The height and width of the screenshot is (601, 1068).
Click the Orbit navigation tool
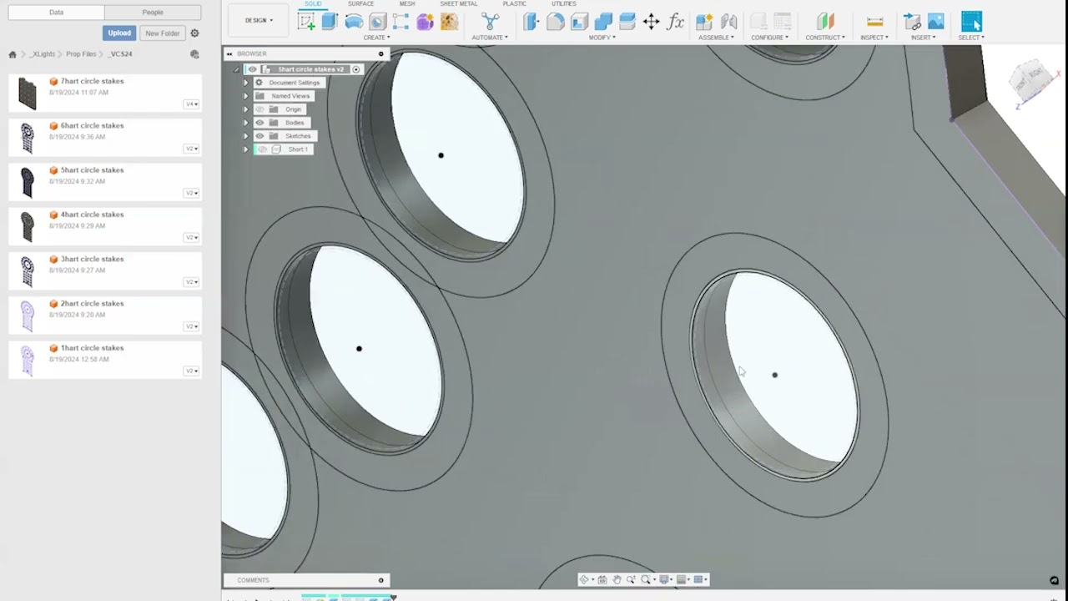point(584,579)
